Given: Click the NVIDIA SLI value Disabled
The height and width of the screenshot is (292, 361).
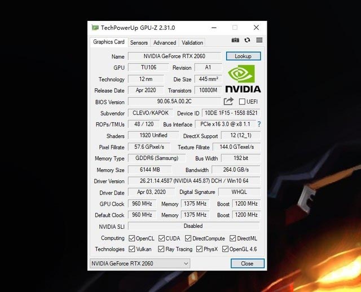Looking at the screenshot, I should pyautogui.click(x=193, y=226).
